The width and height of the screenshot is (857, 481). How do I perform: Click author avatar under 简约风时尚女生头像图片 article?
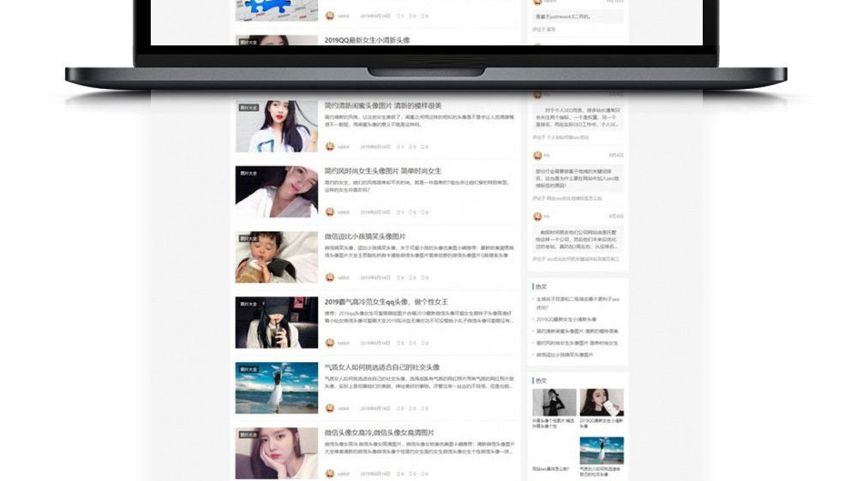tap(330, 212)
